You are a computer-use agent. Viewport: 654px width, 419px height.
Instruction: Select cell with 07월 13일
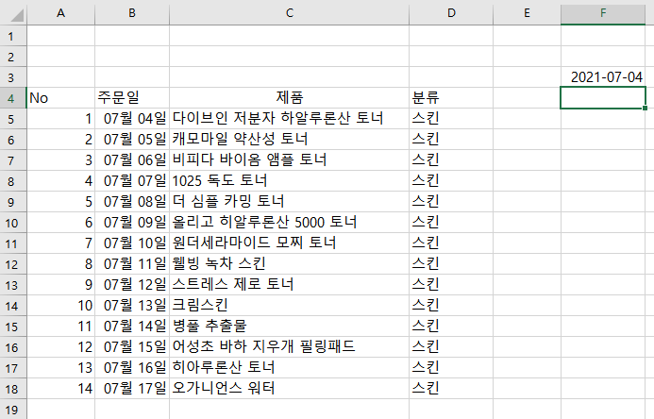[132, 306]
